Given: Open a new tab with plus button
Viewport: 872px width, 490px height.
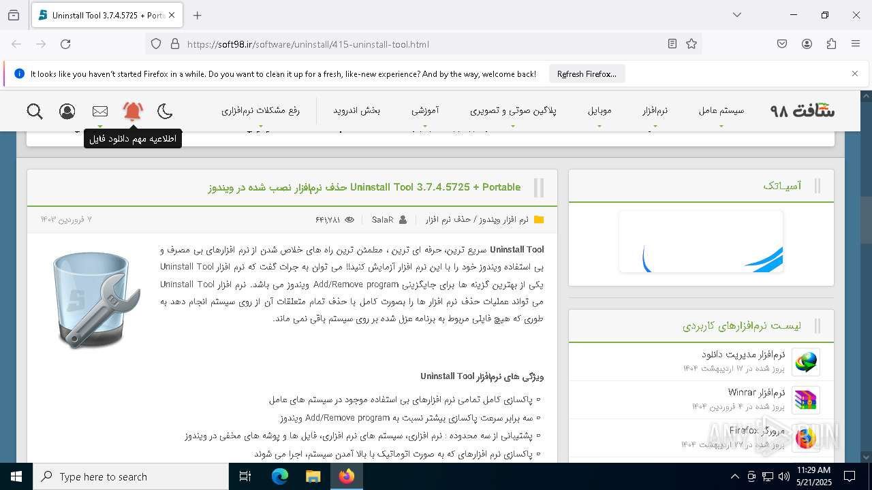Looking at the screenshot, I should pos(197,15).
